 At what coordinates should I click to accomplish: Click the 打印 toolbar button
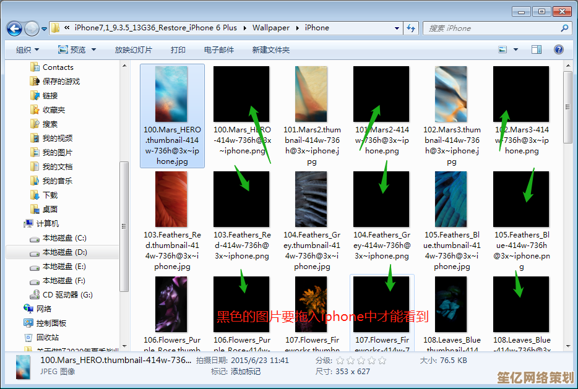click(178, 49)
